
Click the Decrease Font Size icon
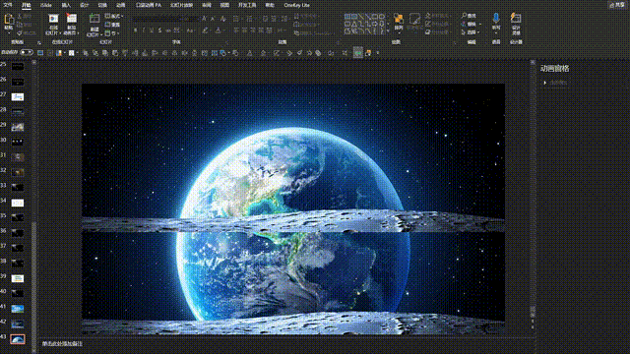click(213, 18)
